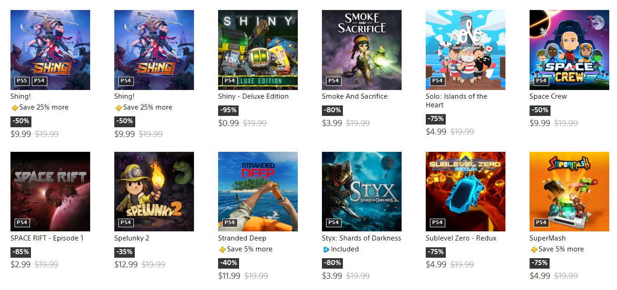Screen dimensions: 617x290
Task: Click PS4 badge on Sublevel Zero cover
Action: tap(437, 223)
